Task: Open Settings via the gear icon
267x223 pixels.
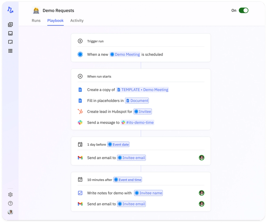Action: point(10,195)
